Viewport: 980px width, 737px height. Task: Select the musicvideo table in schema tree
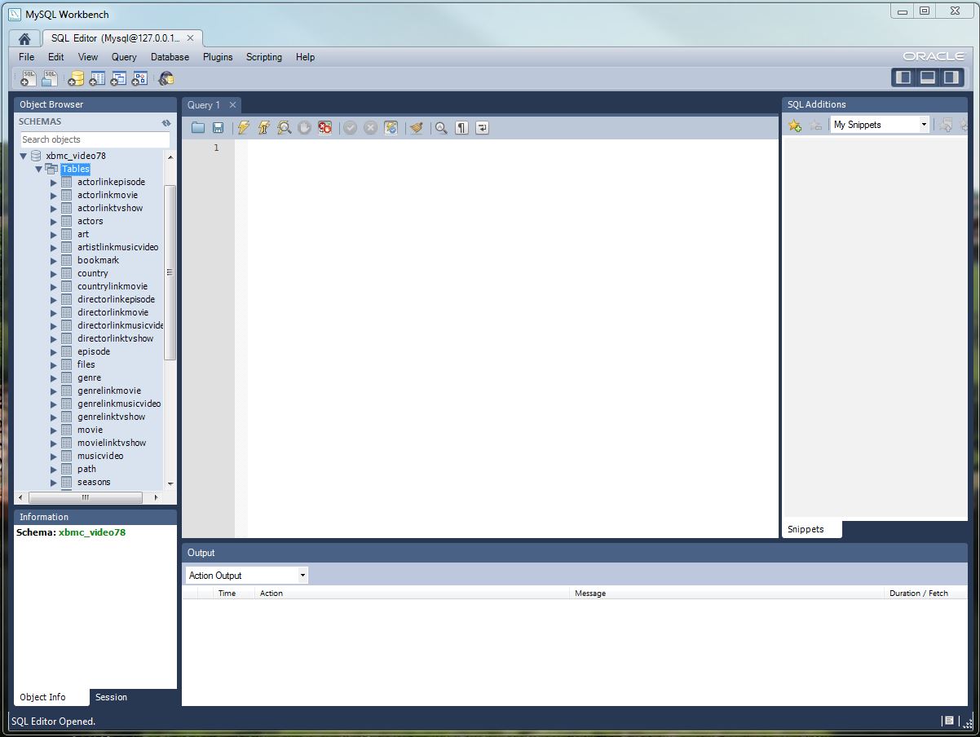100,456
